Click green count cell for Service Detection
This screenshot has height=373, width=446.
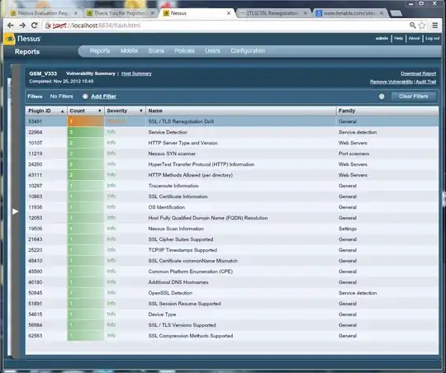click(86, 132)
